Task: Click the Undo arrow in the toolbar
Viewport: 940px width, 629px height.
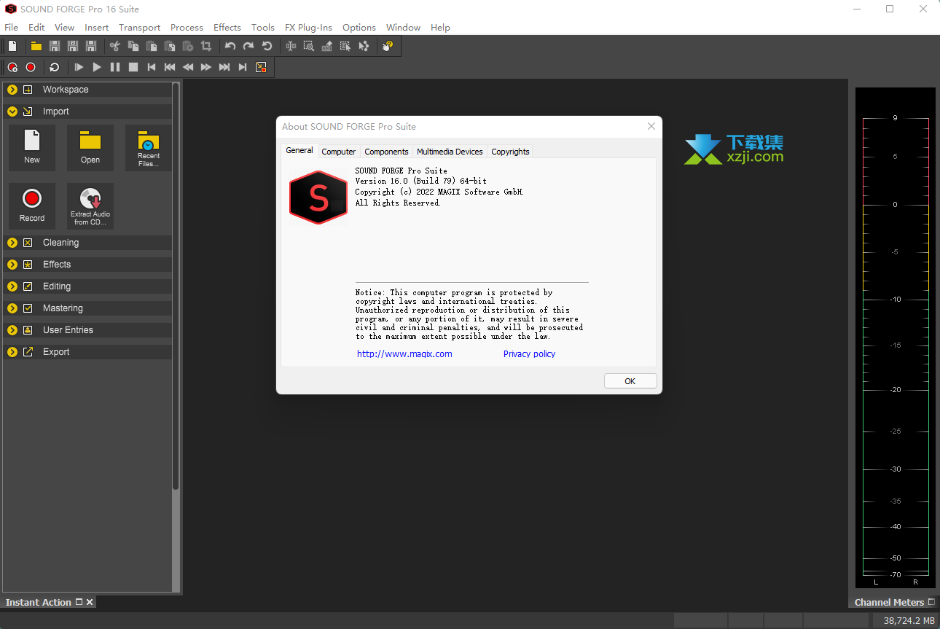Action: tap(230, 46)
